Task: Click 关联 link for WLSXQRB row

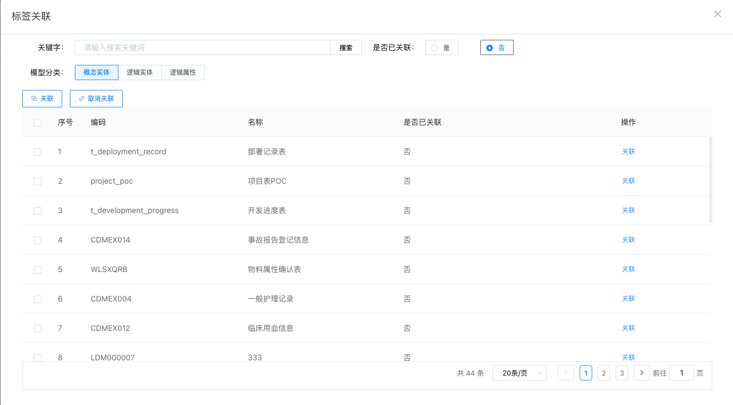Action: 628,269
